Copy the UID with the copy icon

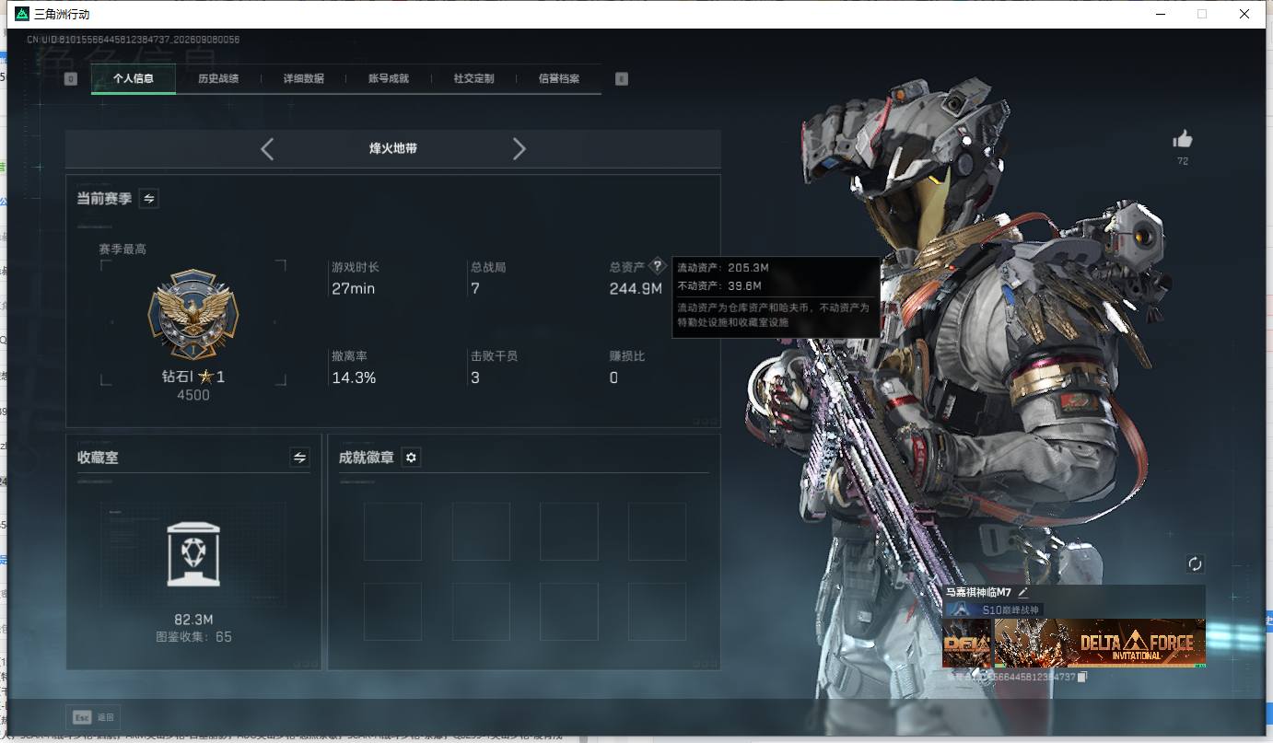[x=1083, y=677]
